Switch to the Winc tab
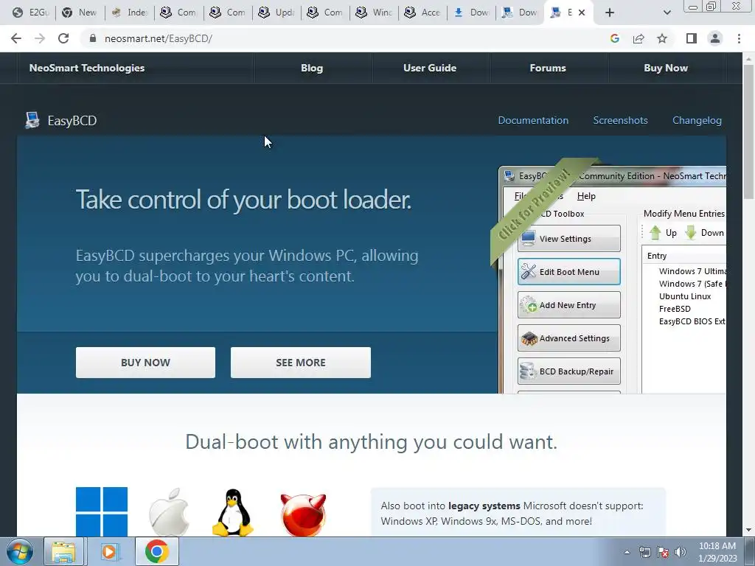Image resolution: width=755 pixels, height=566 pixels. pyautogui.click(x=374, y=13)
